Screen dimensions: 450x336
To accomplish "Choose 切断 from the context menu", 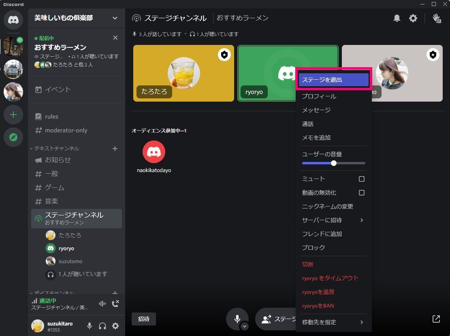I will point(333,264).
